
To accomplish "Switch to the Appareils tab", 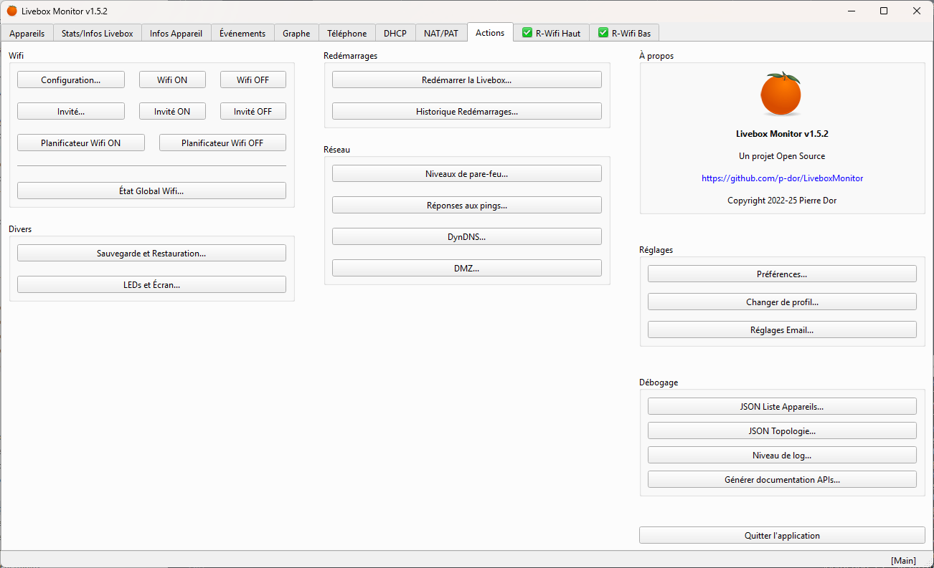I will (27, 33).
